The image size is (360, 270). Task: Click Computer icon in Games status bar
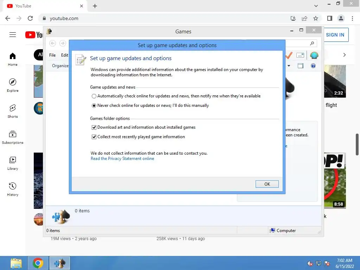tap(272, 231)
